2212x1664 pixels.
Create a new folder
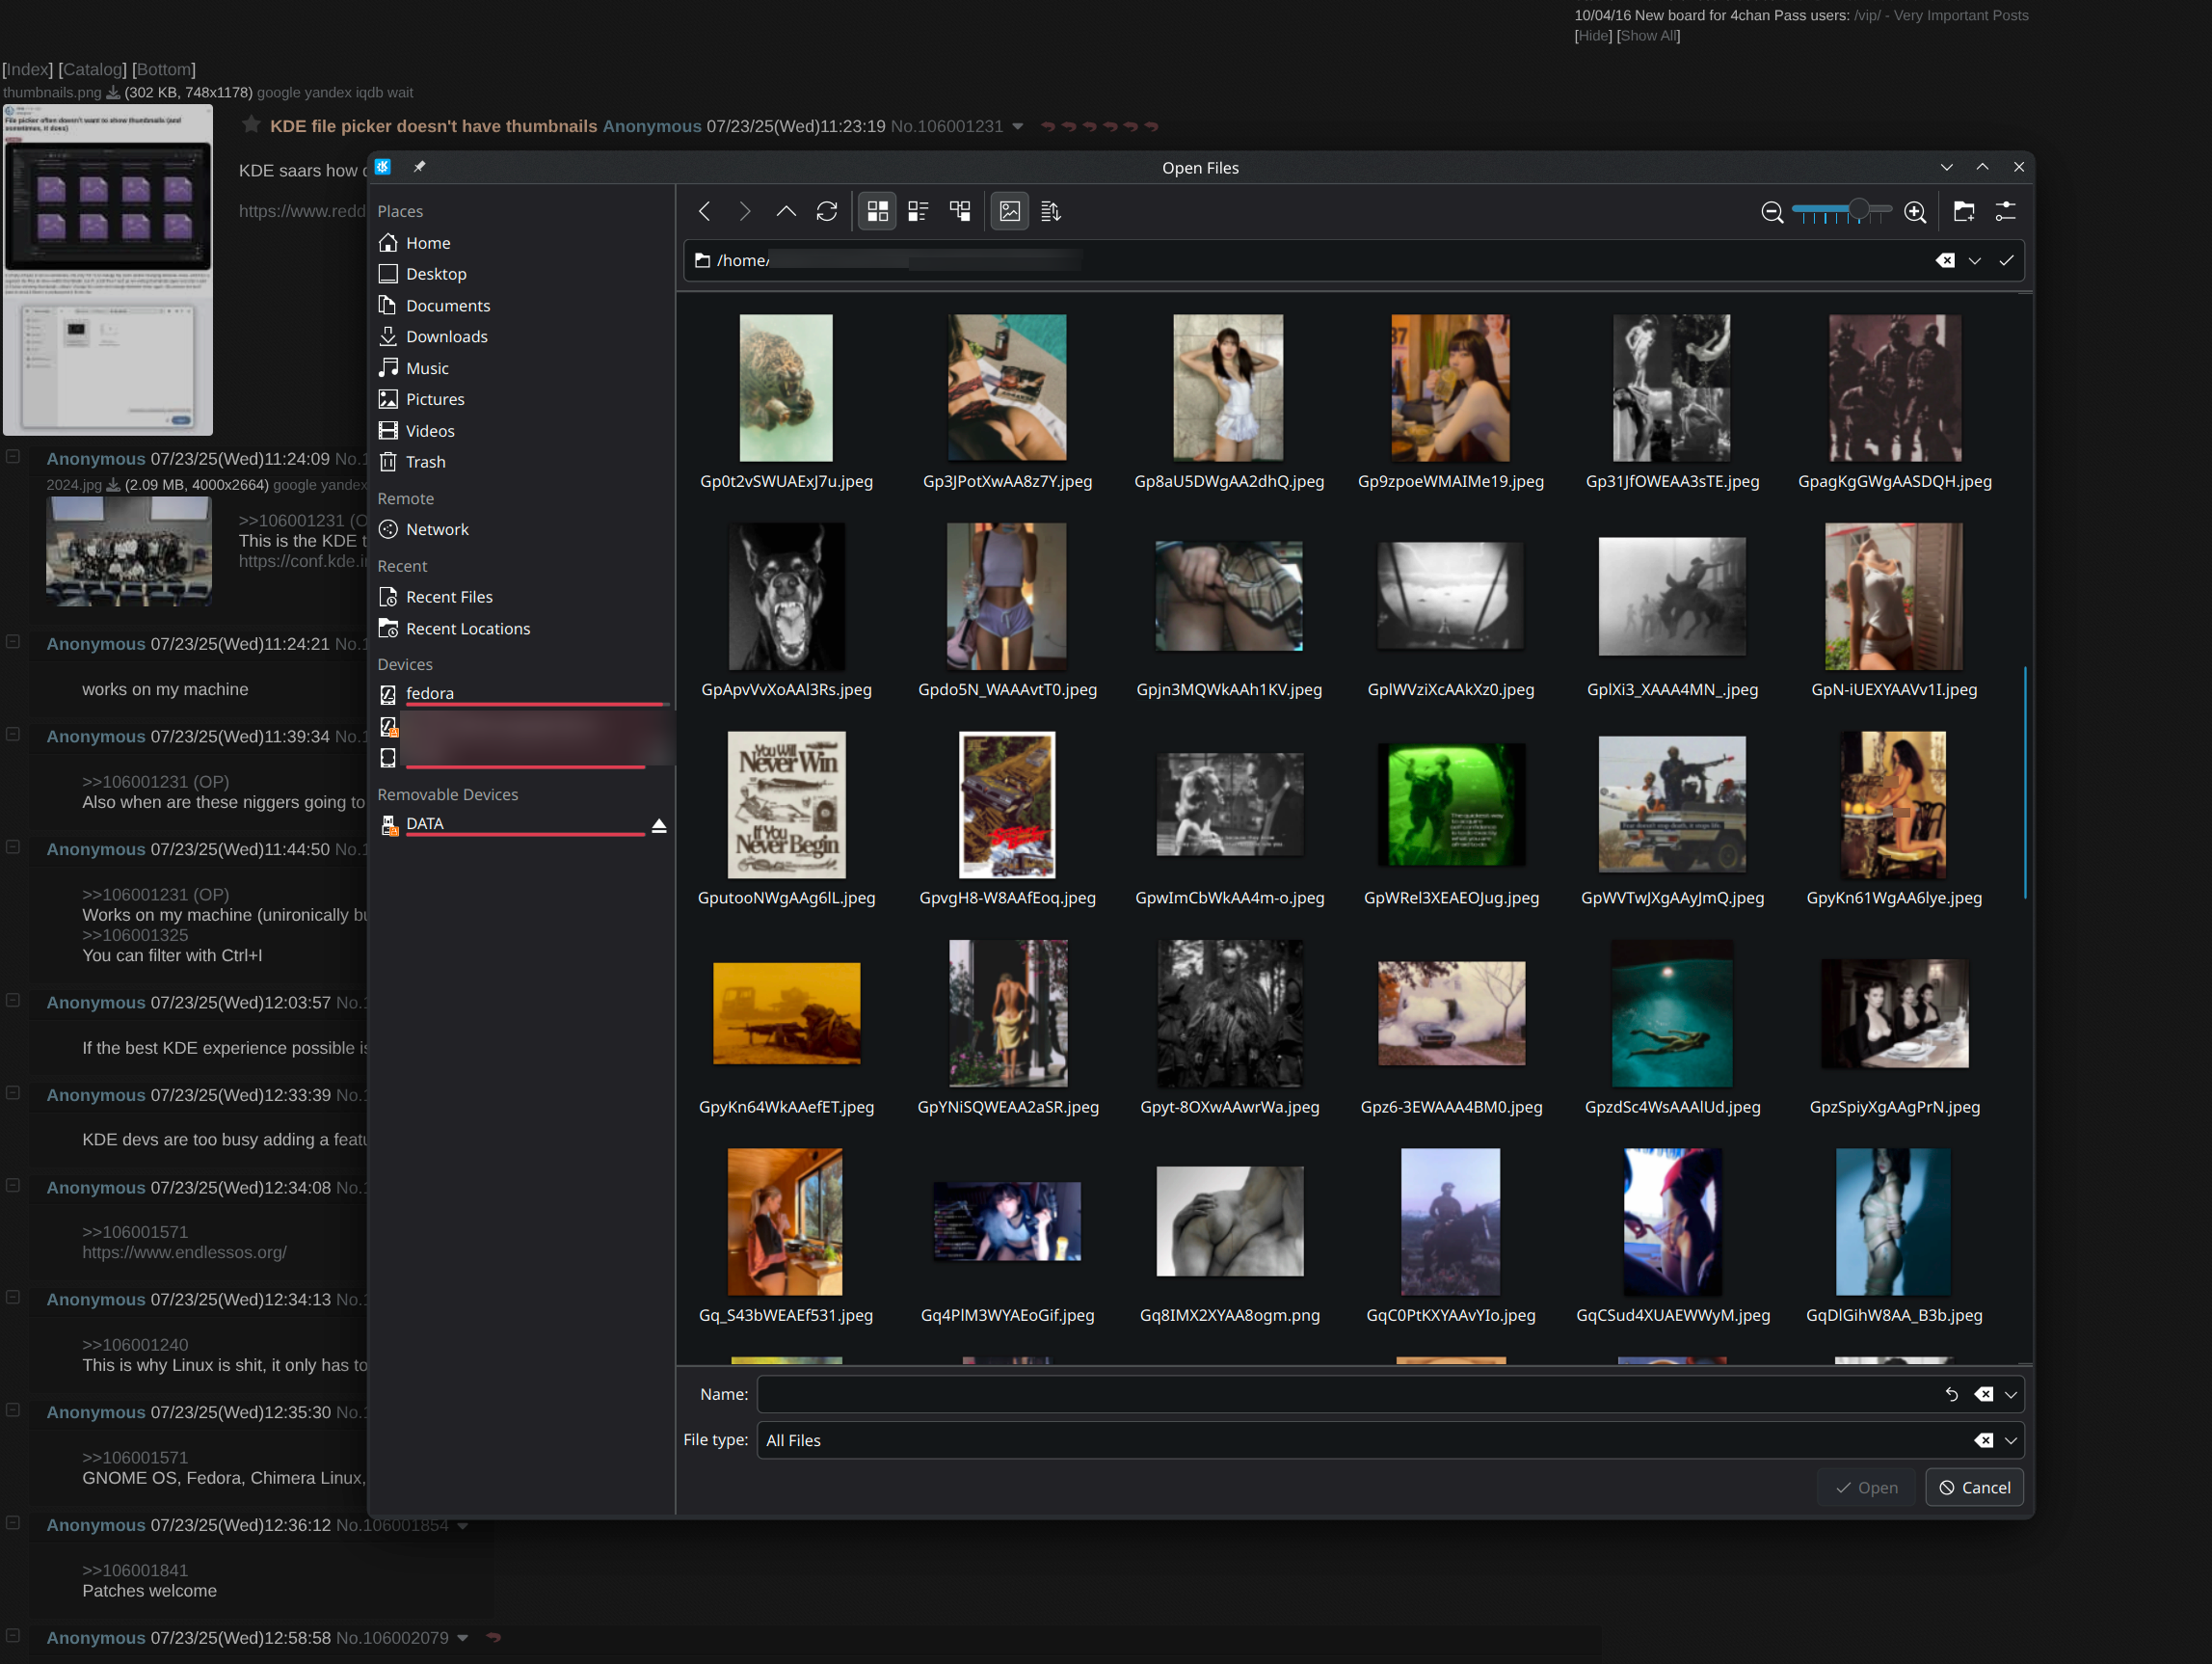click(x=1964, y=211)
